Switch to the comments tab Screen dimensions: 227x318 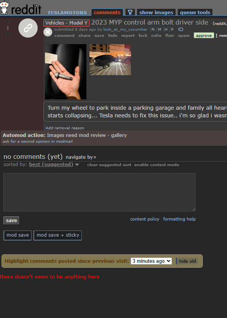point(107,12)
